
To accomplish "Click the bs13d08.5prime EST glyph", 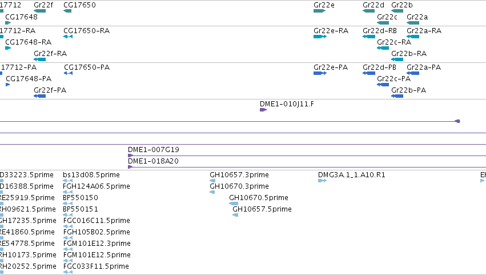I will 67,181.
